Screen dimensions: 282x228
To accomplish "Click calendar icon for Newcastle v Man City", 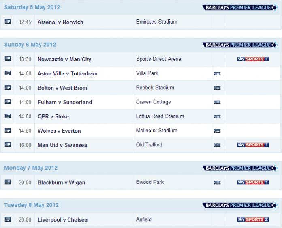I will pos(8,59).
